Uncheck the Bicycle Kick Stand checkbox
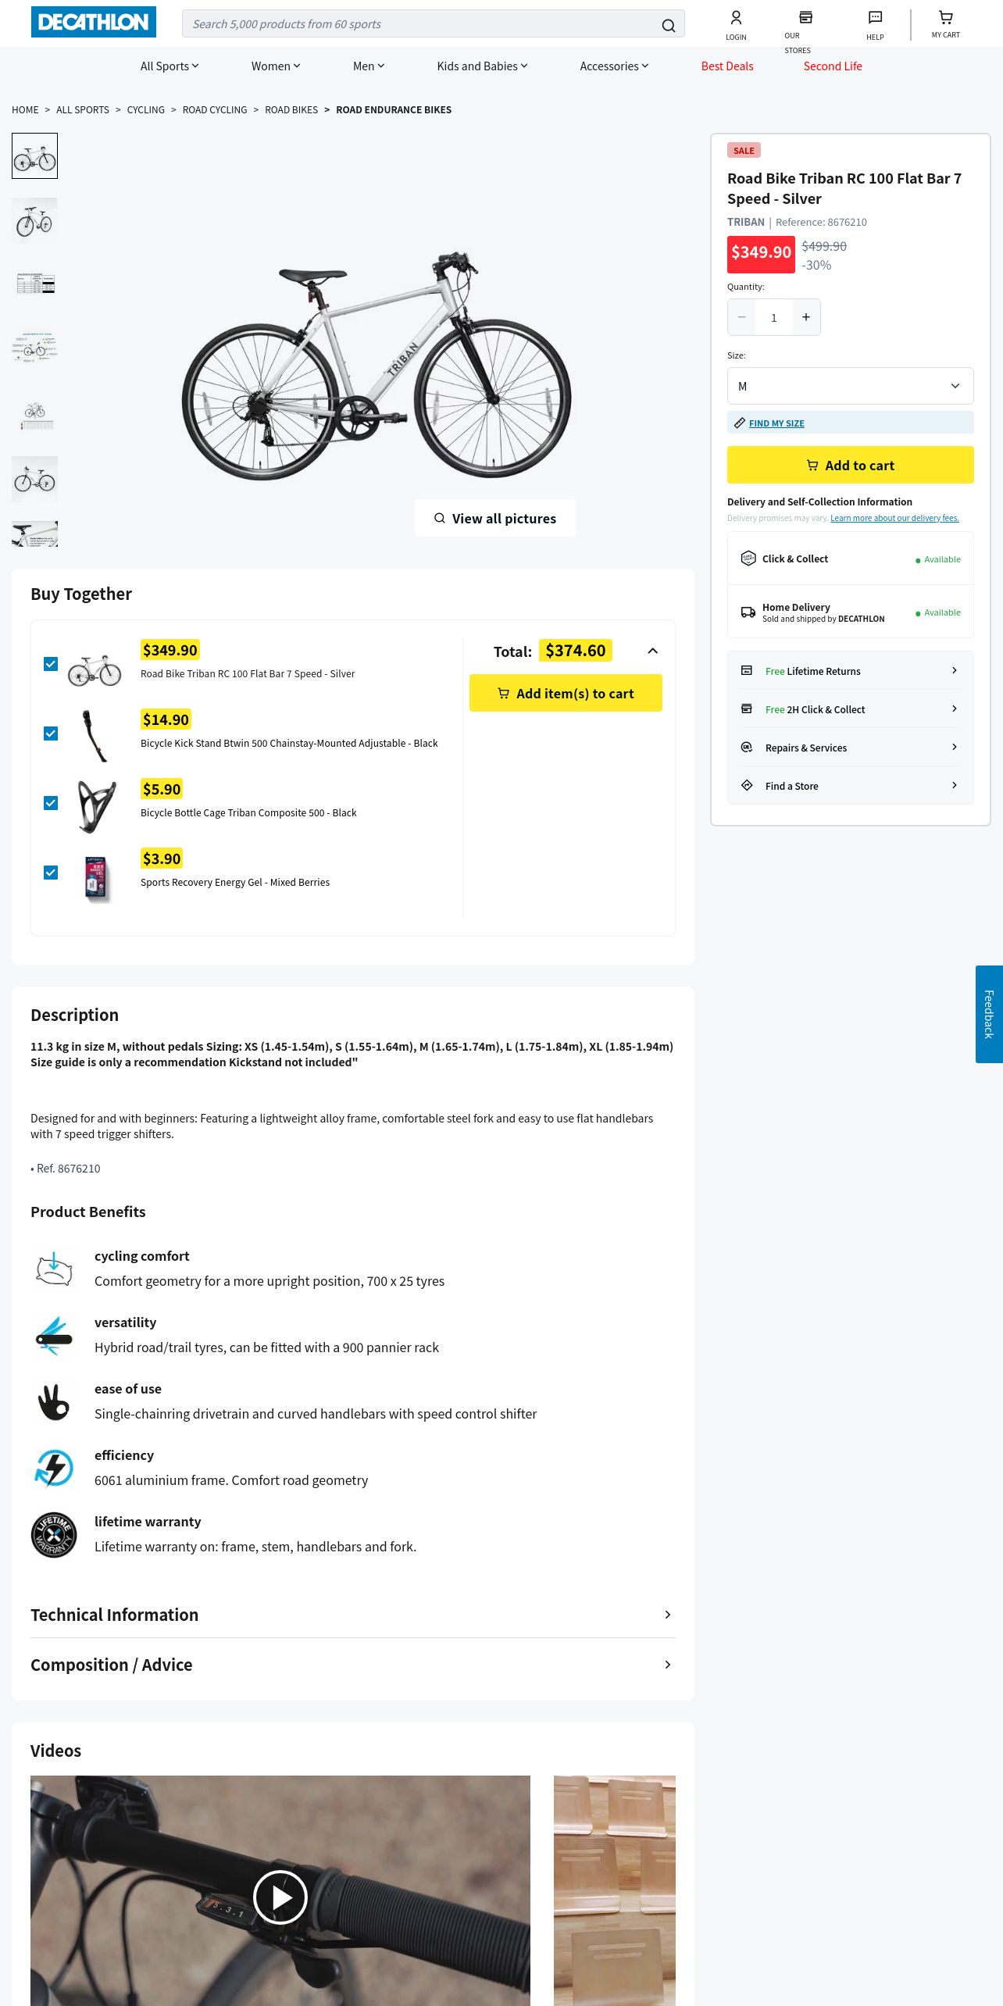Screen dimensions: 1003x2006 [x=51, y=734]
